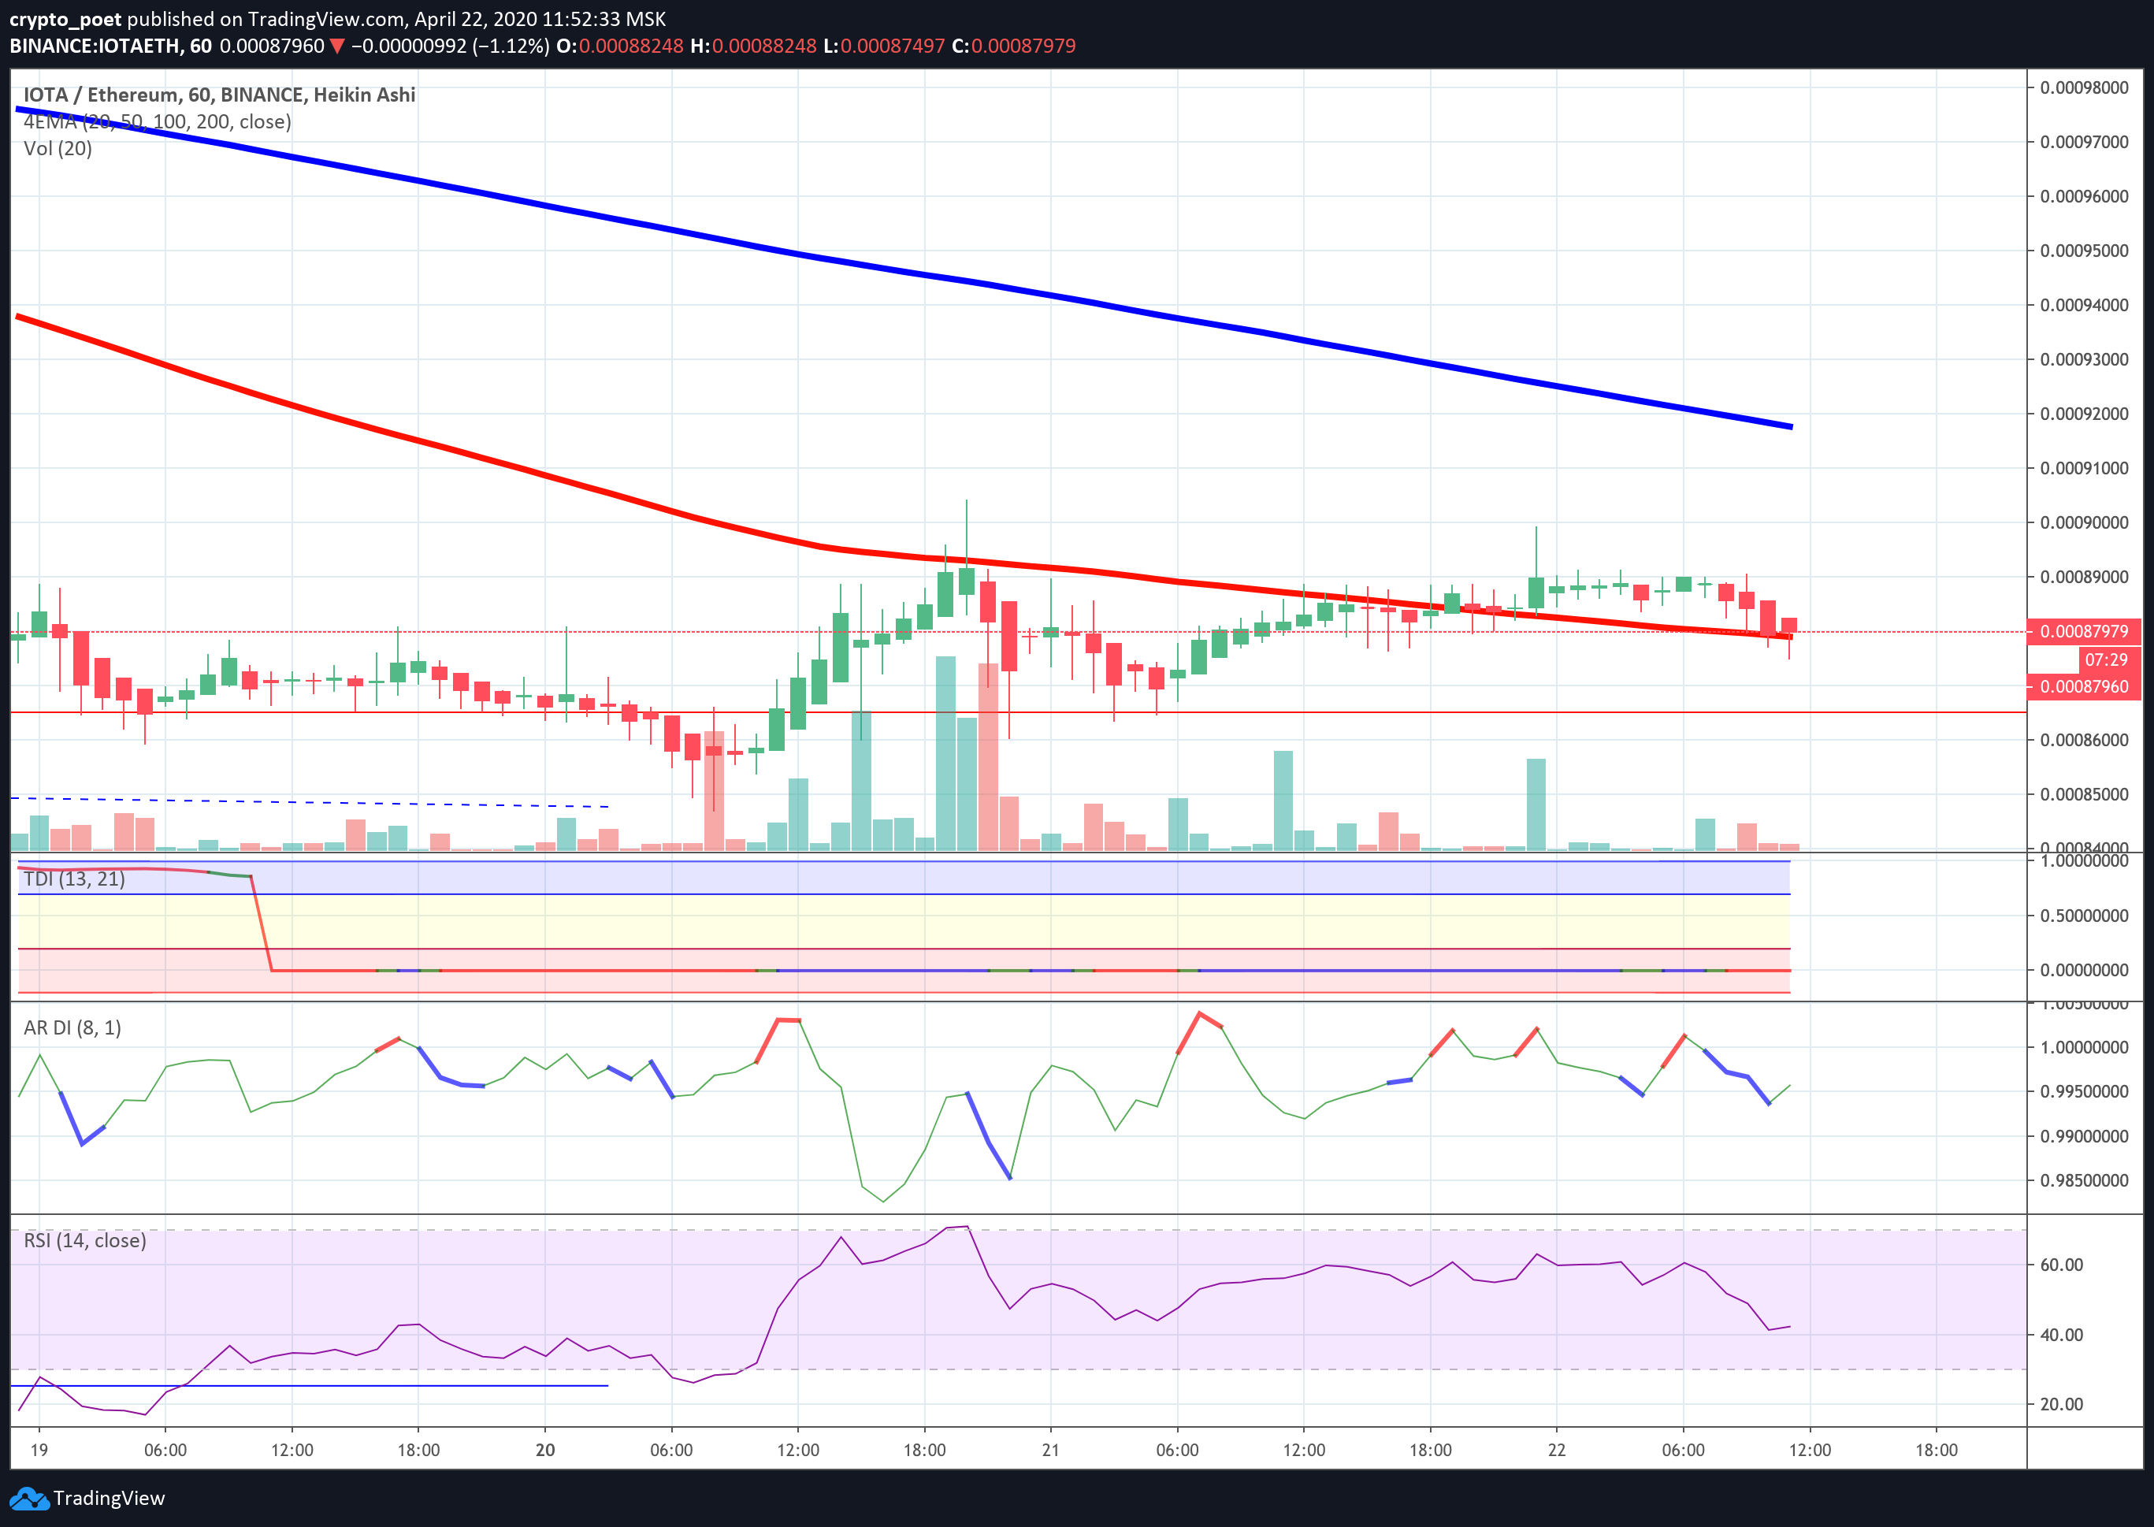
Task: Click the O:0.00088248 open value in header
Action: point(619,46)
